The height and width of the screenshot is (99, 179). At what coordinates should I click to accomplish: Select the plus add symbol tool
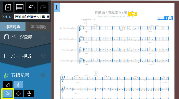click(18, 94)
